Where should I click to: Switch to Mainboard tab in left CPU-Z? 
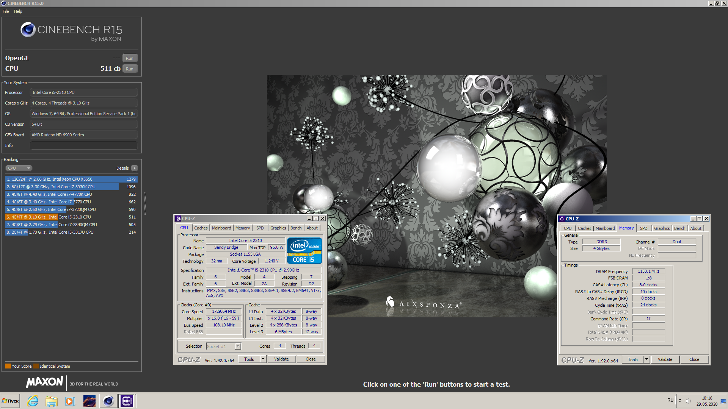221,228
